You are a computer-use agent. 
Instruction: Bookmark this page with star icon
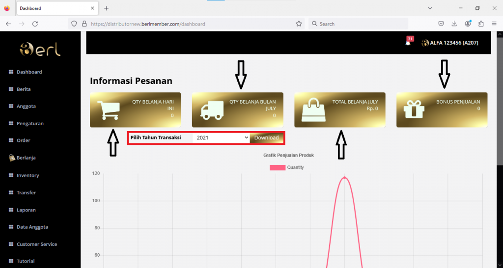(299, 24)
